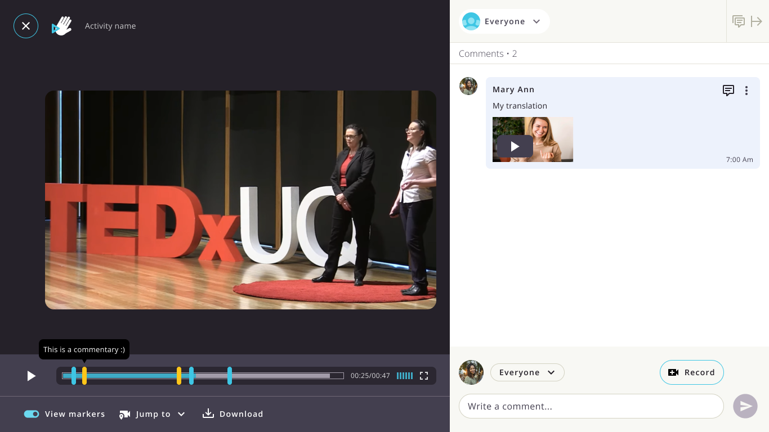This screenshot has width=769, height=432.
Task: Open Mary Ann's avatar
Action: coord(468,86)
